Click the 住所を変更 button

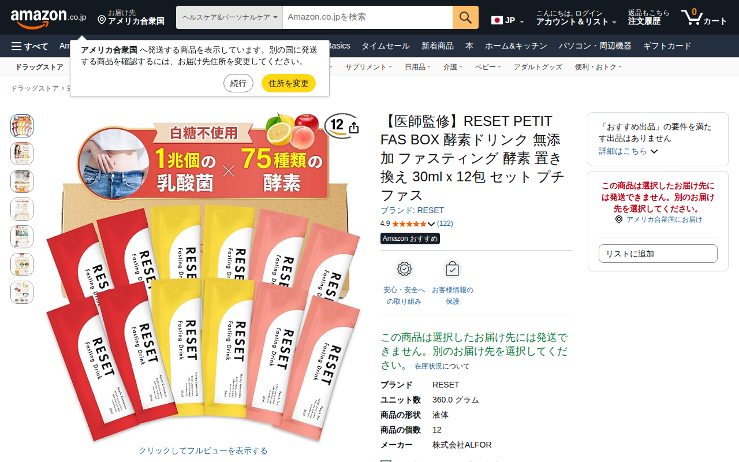[x=289, y=83]
